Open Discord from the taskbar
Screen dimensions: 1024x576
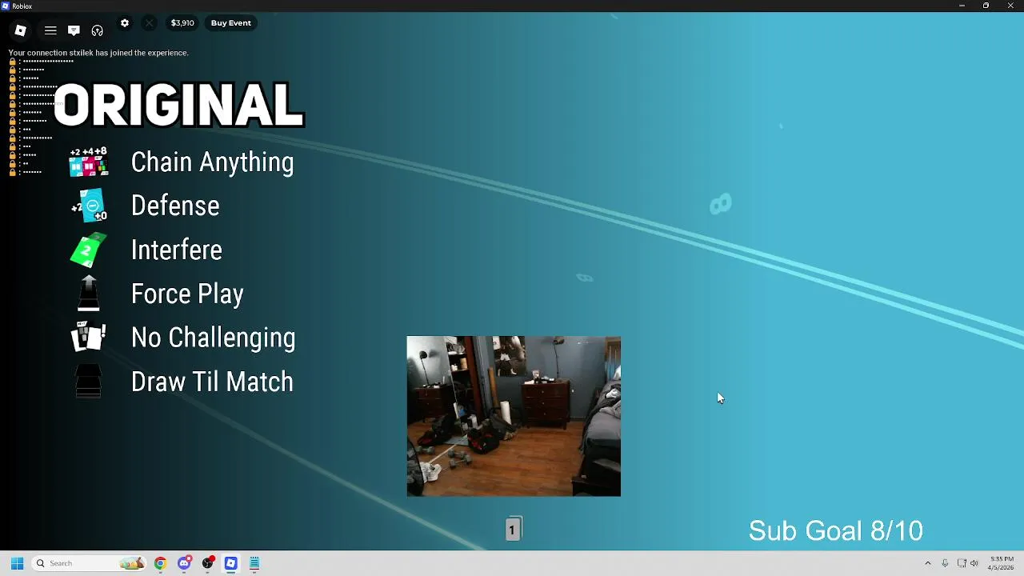coord(184,563)
